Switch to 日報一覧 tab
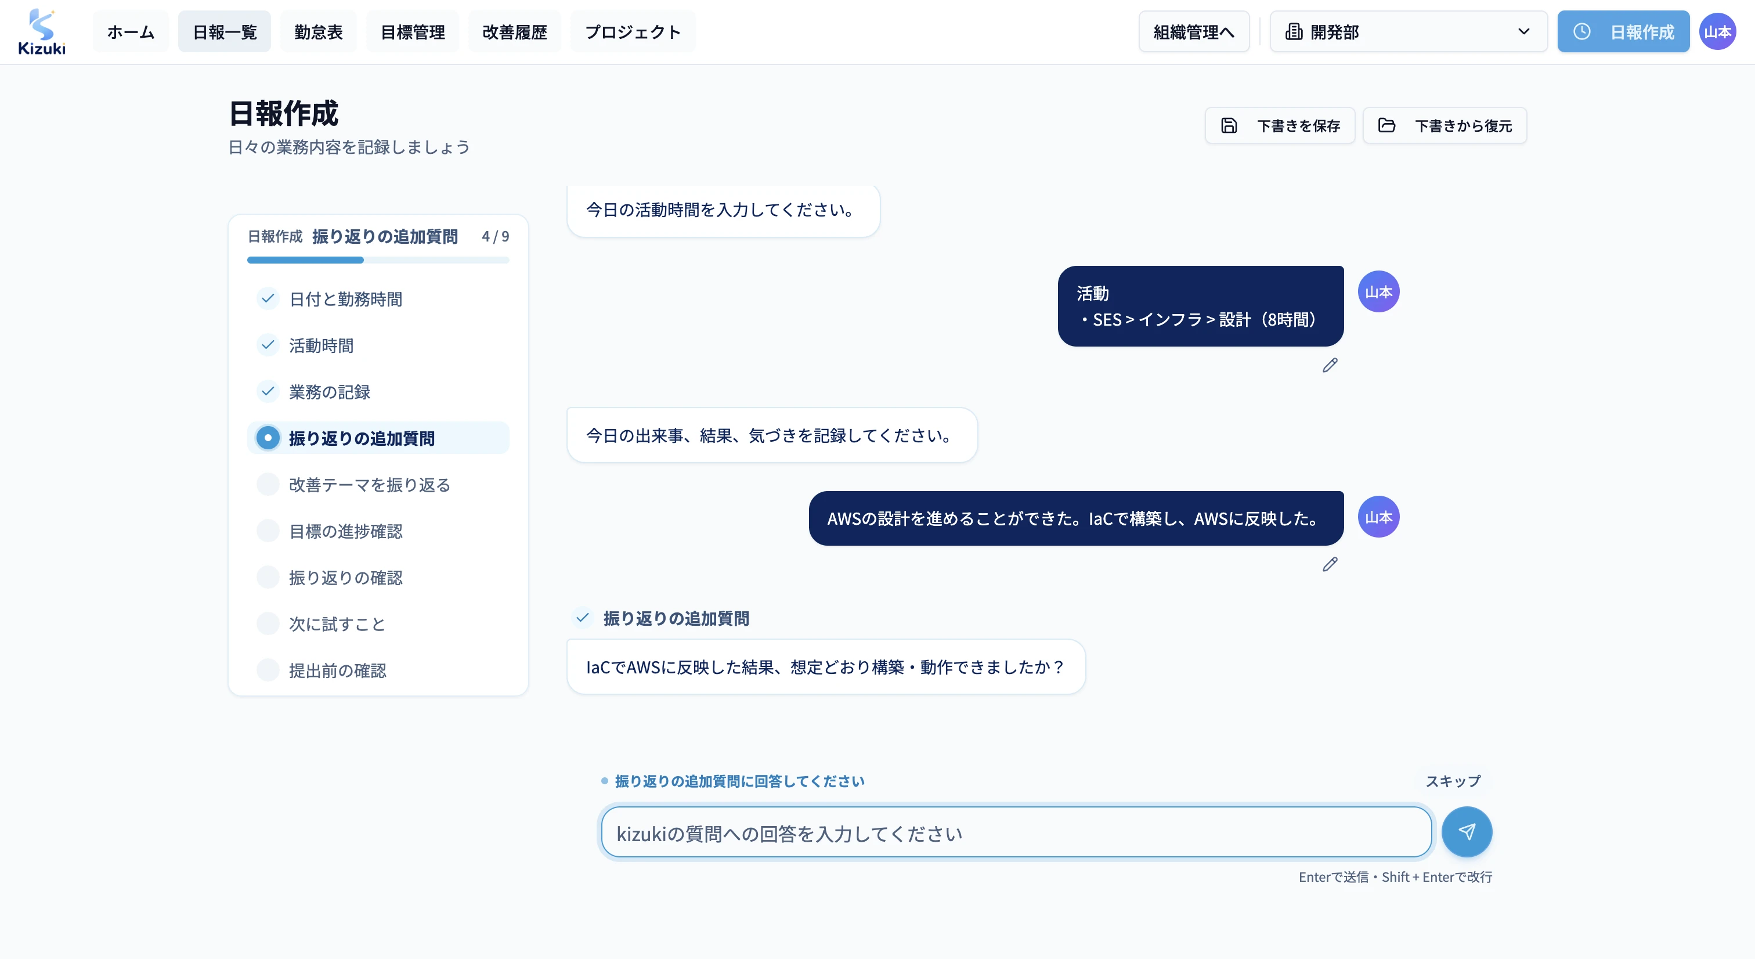This screenshot has height=959, width=1755. [x=224, y=31]
